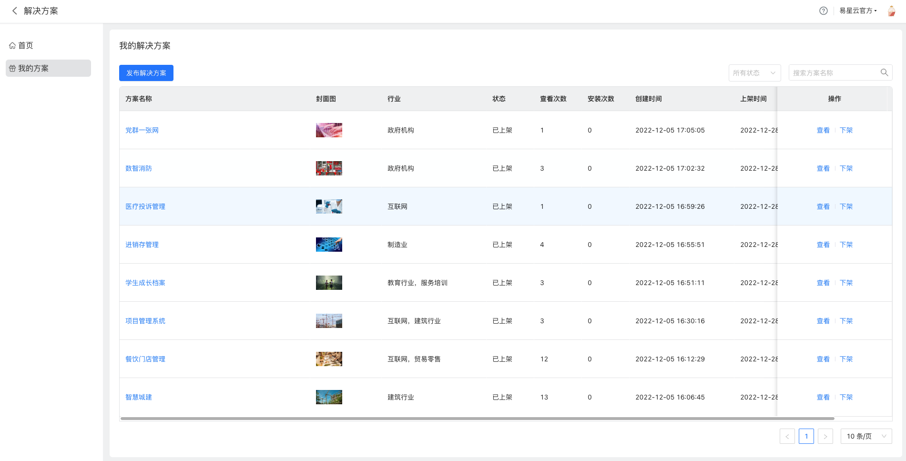The height and width of the screenshot is (461, 906).
Task: Open the 项目管理系统 solution link
Action: point(145,321)
